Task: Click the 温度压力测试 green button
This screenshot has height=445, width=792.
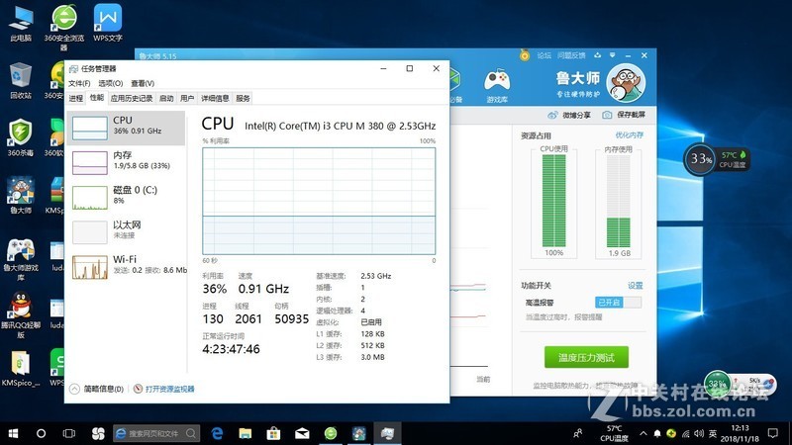Action: pyautogui.click(x=586, y=357)
